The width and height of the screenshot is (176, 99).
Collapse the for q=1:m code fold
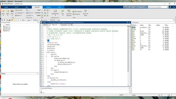pos(46,56)
